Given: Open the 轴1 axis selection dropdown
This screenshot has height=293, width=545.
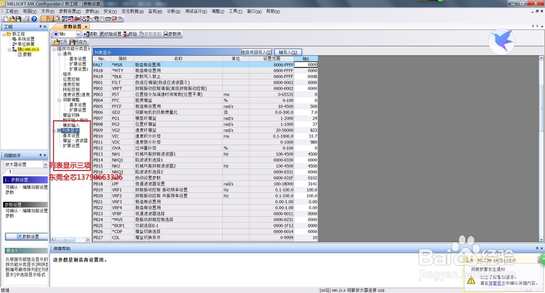Looking at the screenshot, I should 78,34.
